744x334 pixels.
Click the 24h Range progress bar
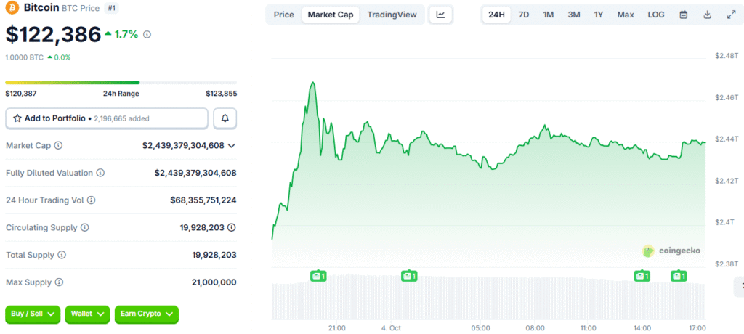pyautogui.click(x=121, y=83)
